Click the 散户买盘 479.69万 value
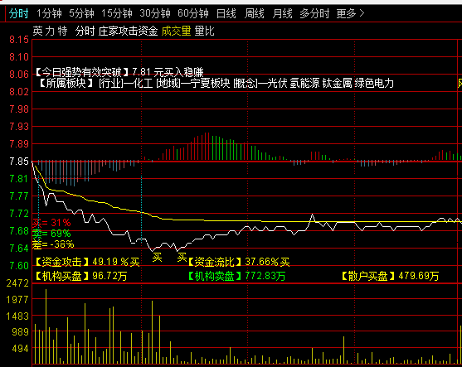The image size is (462, 367). [390, 276]
